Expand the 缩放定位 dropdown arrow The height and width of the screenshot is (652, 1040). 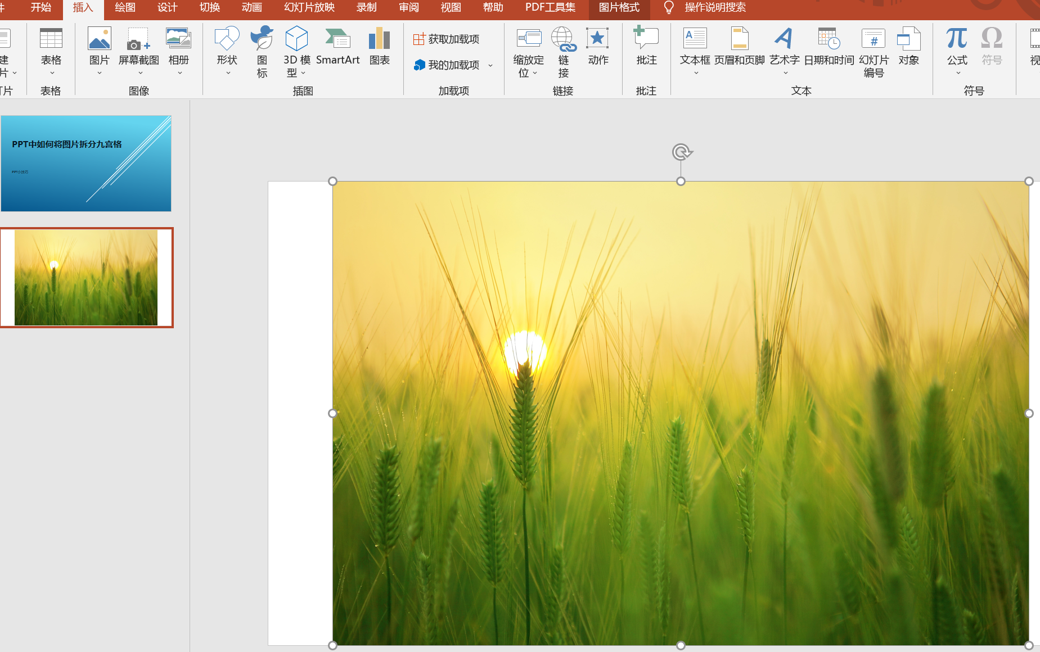tap(535, 73)
